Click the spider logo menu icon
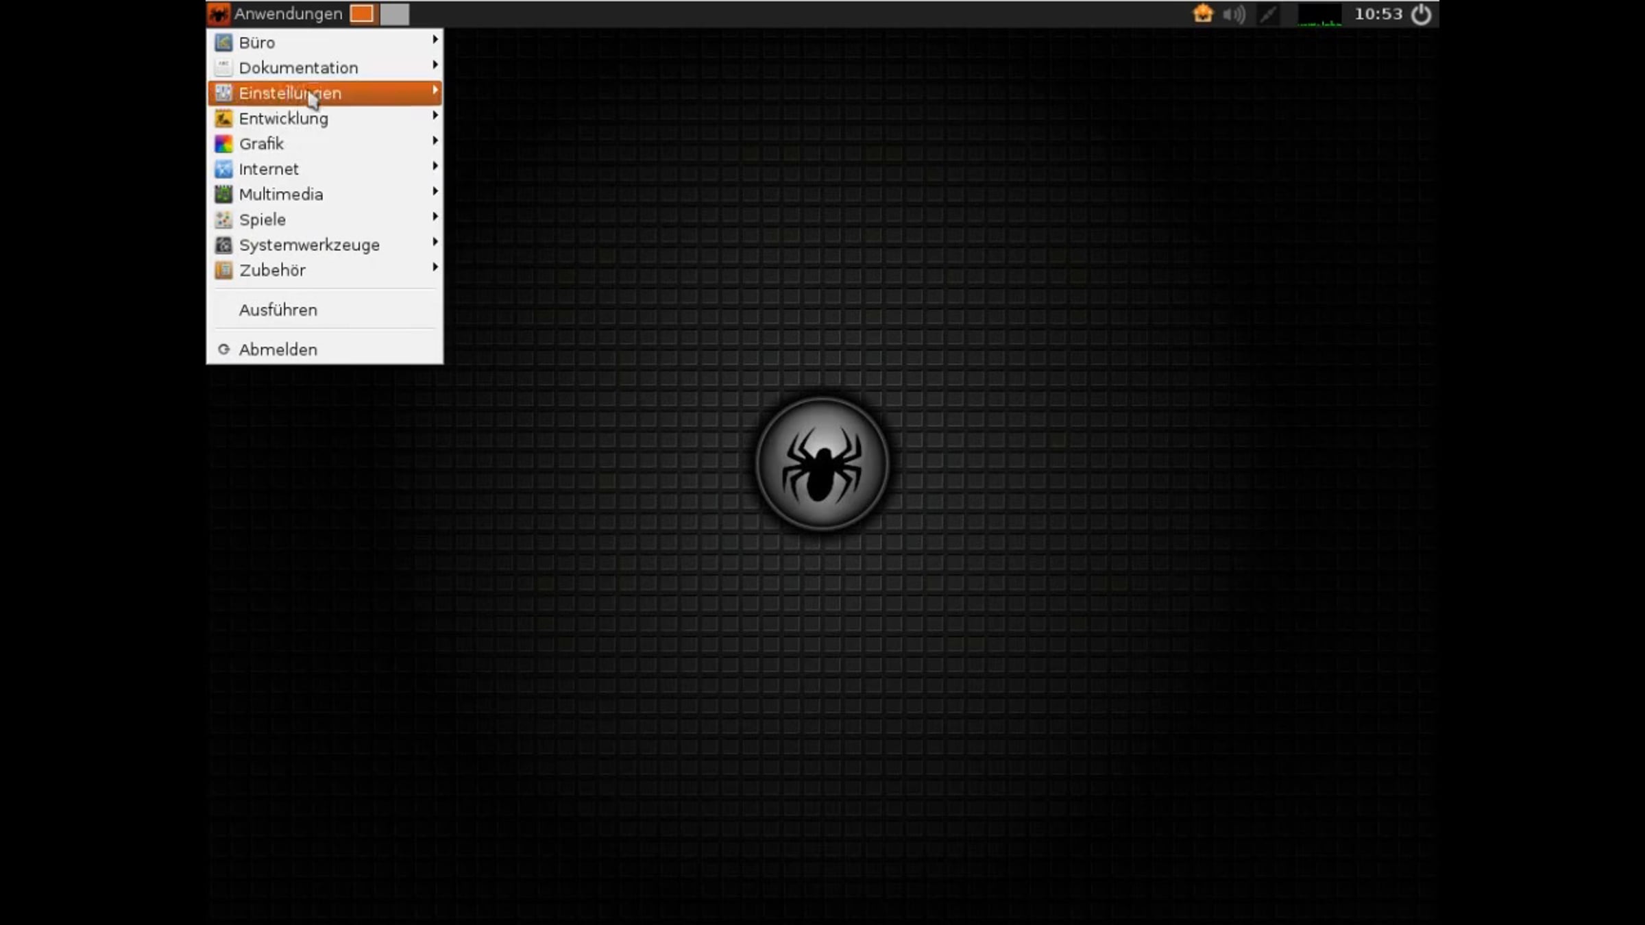Image resolution: width=1645 pixels, height=925 pixels. click(x=219, y=14)
